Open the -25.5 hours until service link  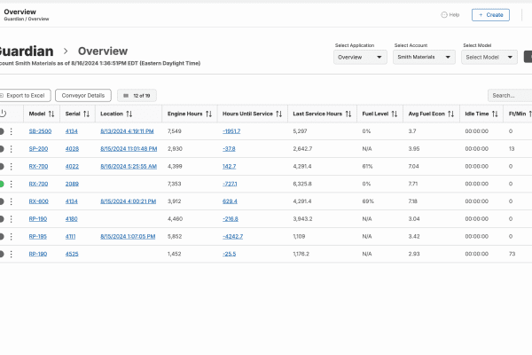point(229,254)
